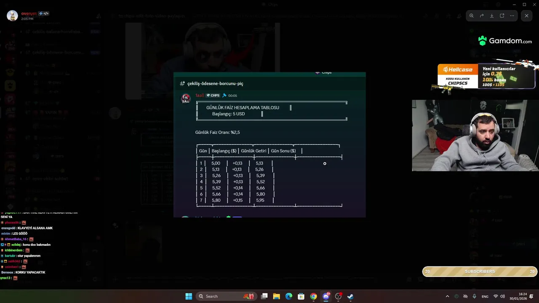Zoom into the image with magnifier icon
This screenshot has height=303, width=539.
(x=472, y=16)
